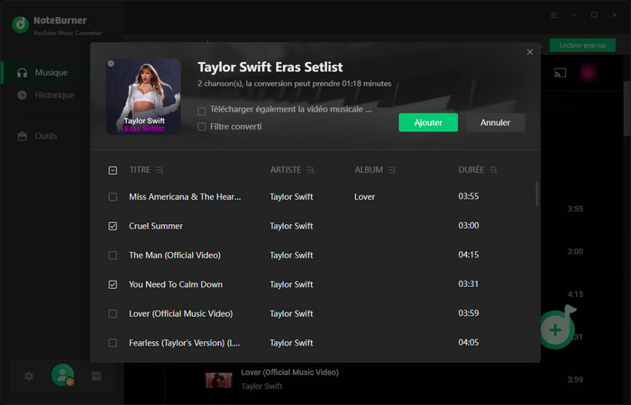
Task: Click 'Fearless (Taylor's Version)' title in dialog
Action: coord(184,343)
